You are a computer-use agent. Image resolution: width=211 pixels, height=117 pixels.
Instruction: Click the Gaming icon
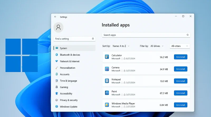[x=57, y=87]
